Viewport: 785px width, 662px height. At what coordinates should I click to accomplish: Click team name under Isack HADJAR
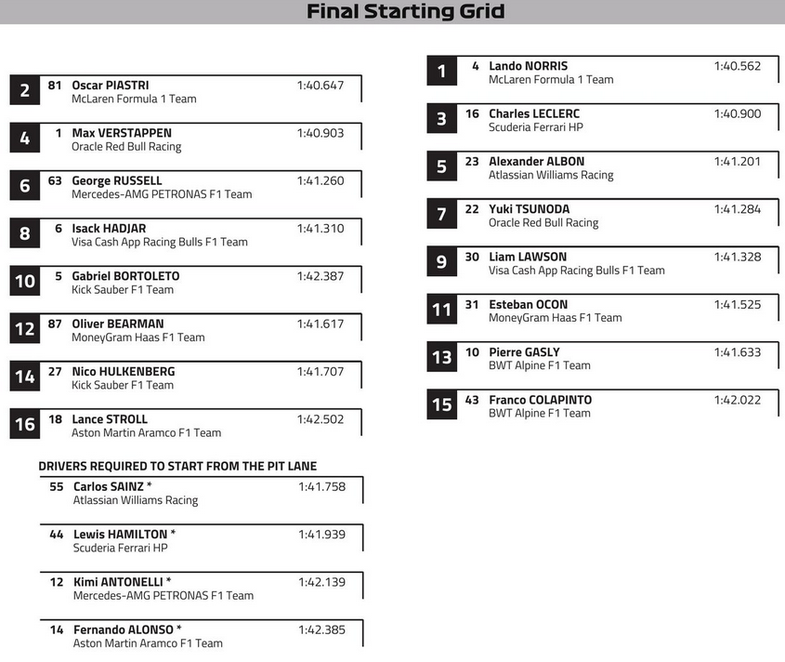(160, 242)
